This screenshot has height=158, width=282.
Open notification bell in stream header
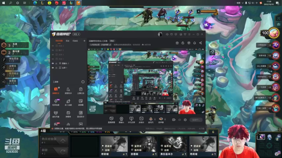click(195, 43)
